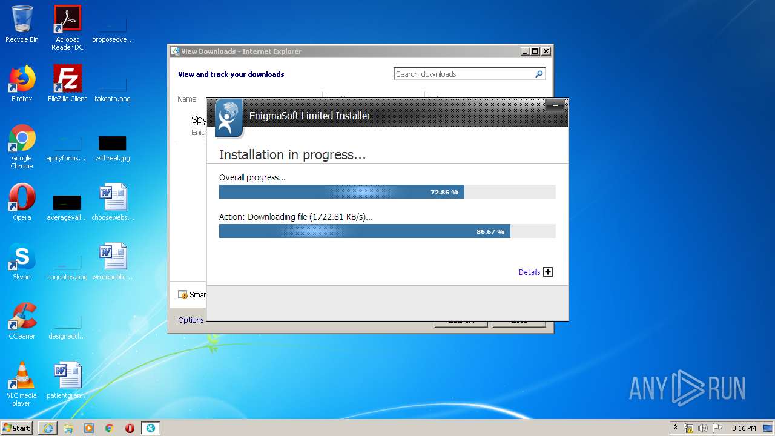Click the Name column header in downloads
This screenshot has width=775, height=436.
pos(187,99)
